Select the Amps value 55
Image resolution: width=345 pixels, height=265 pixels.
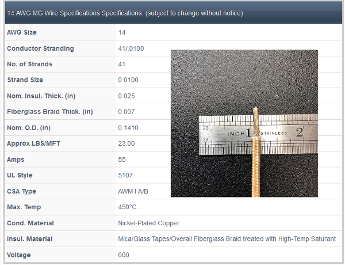pyautogui.click(x=122, y=160)
